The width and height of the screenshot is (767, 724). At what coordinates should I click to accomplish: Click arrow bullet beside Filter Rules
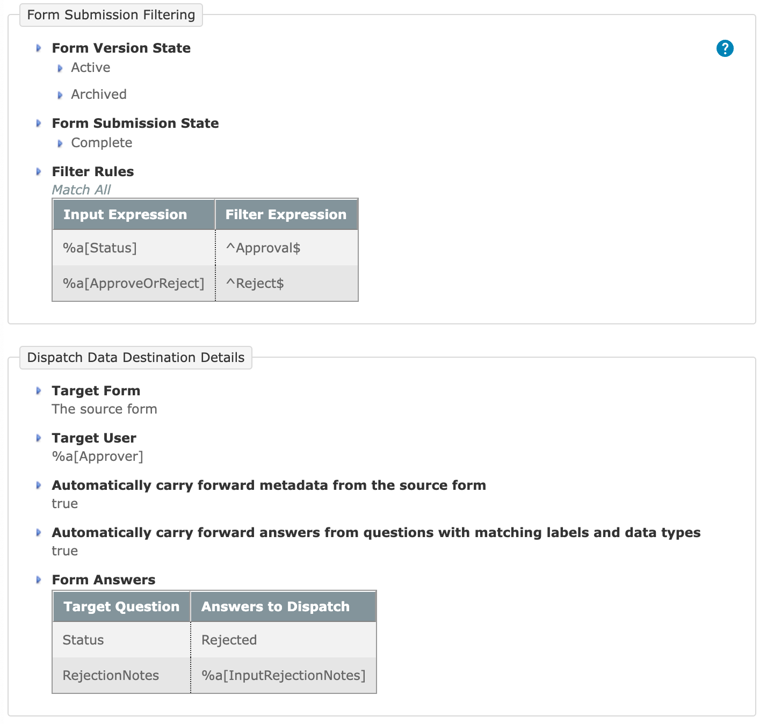pos(38,171)
